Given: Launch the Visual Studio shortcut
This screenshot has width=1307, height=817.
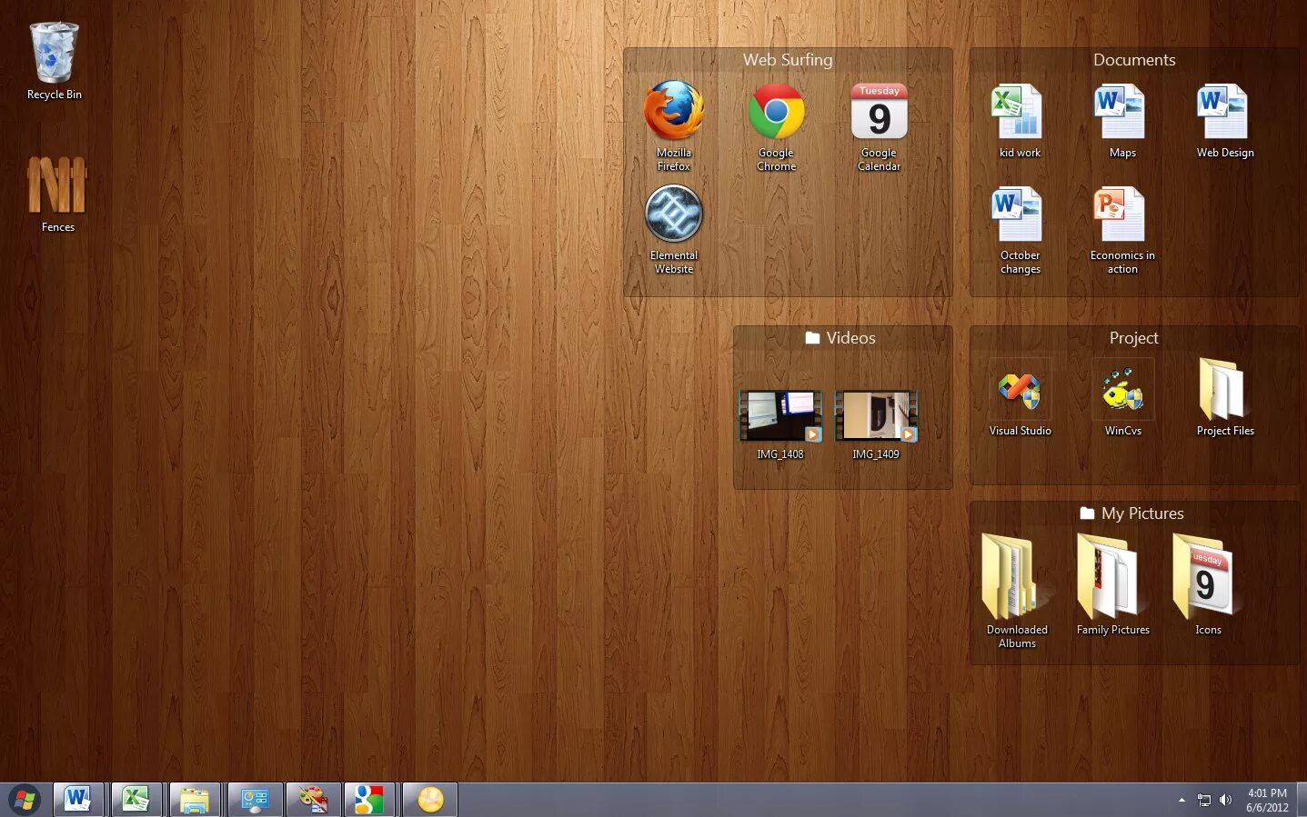Looking at the screenshot, I should coord(1020,398).
